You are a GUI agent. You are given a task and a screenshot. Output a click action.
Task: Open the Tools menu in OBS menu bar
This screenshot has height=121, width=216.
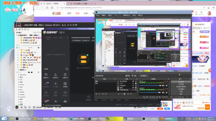coord(134,15)
